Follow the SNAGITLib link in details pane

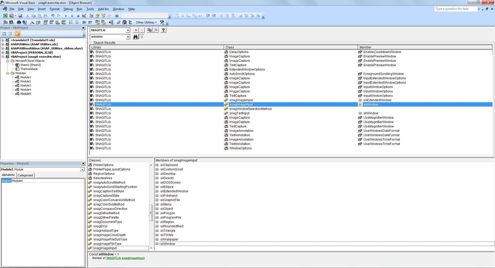113,258
